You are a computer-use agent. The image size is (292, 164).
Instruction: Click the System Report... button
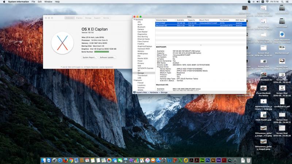pyautogui.click(x=89, y=58)
